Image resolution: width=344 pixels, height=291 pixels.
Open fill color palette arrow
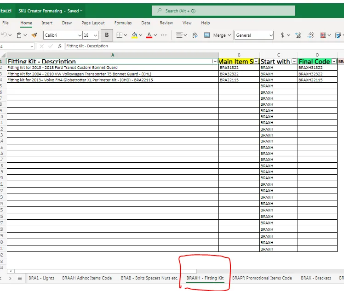(x=141, y=35)
